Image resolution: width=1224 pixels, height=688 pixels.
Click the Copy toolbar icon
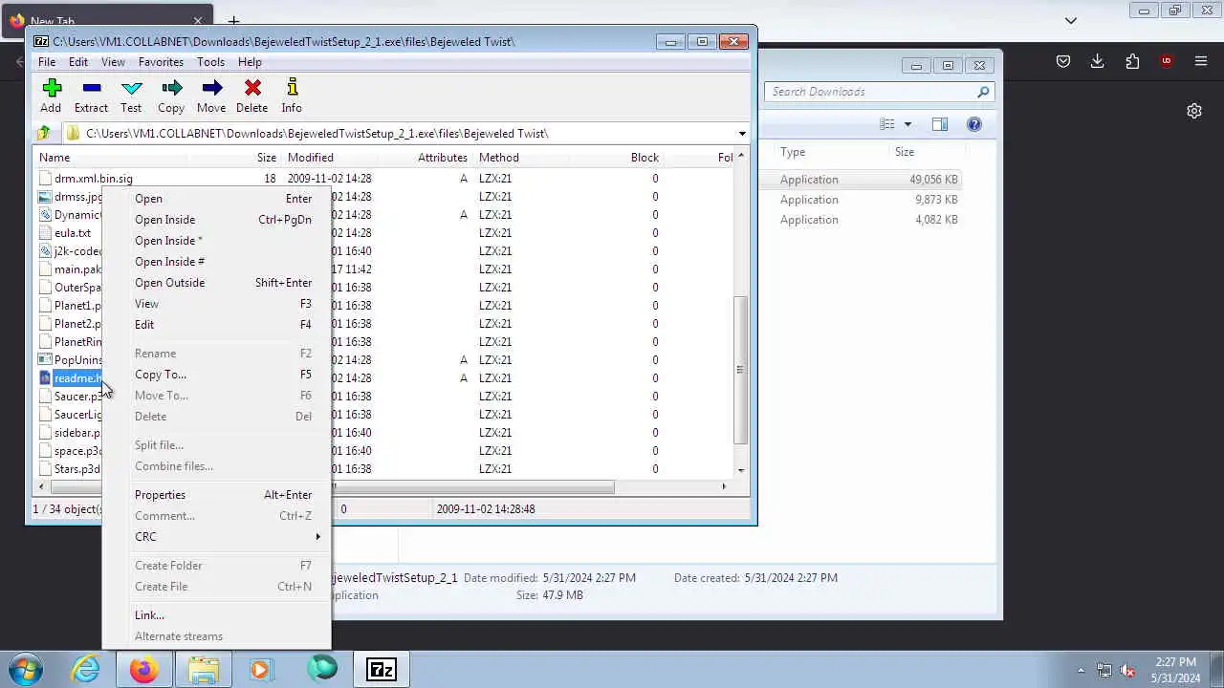[171, 89]
